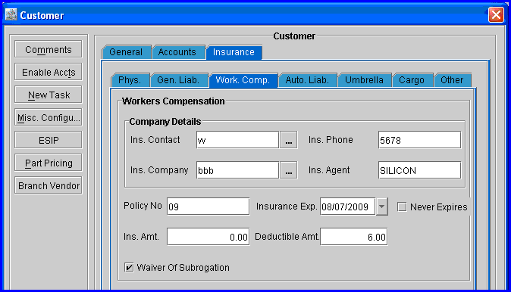Screen dimensions: 511x292
Task: Select the Insurance tab
Action: pos(234,52)
